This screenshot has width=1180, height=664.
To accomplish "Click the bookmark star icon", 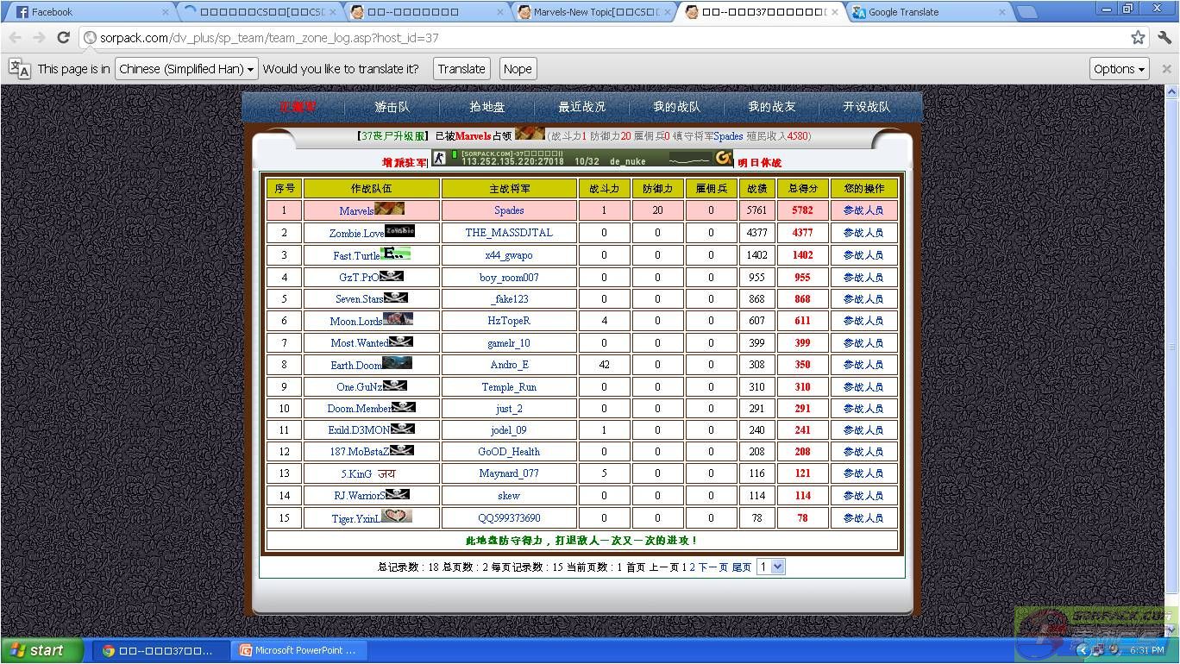I will (x=1138, y=38).
